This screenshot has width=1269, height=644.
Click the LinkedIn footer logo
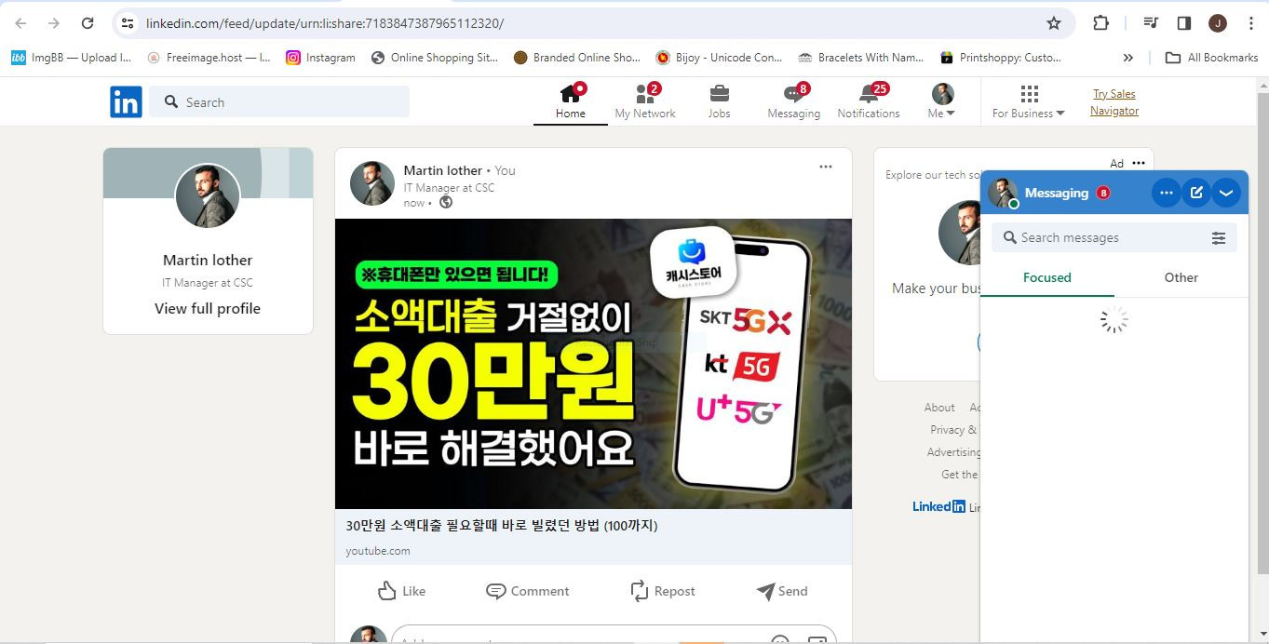point(938,506)
